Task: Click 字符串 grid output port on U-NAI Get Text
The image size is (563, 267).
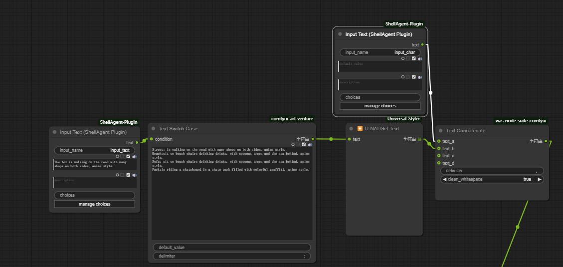Action: coord(419,139)
